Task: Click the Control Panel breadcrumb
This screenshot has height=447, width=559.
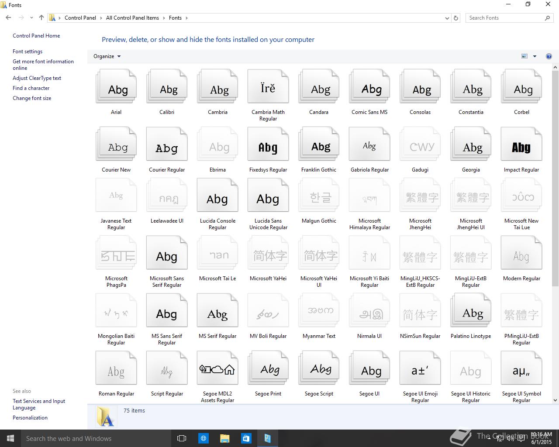Action: point(80,18)
